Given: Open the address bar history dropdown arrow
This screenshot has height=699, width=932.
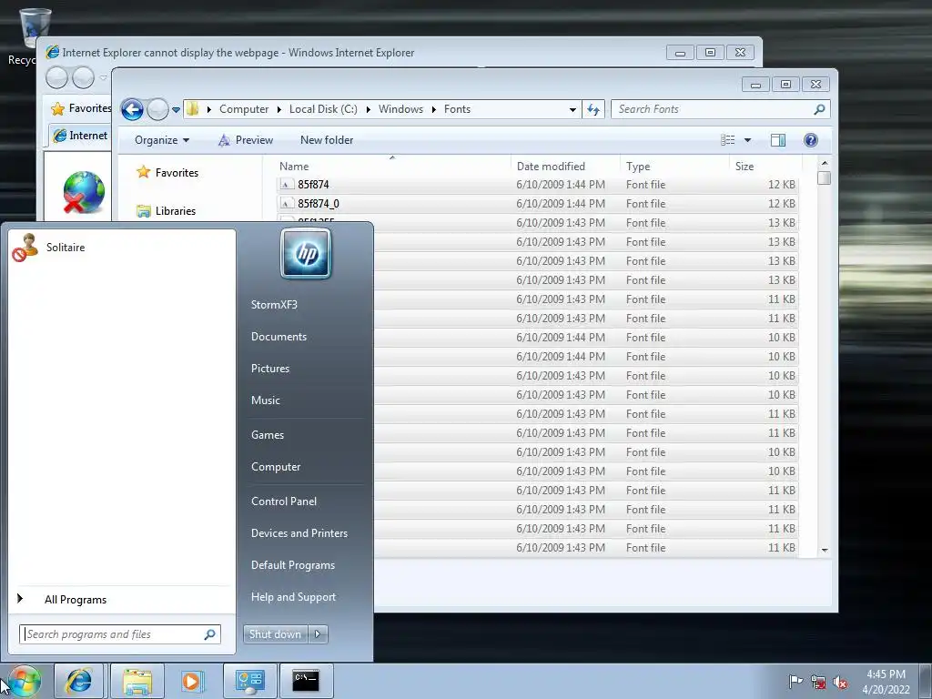Looking at the screenshot, I should pos(572,109).
